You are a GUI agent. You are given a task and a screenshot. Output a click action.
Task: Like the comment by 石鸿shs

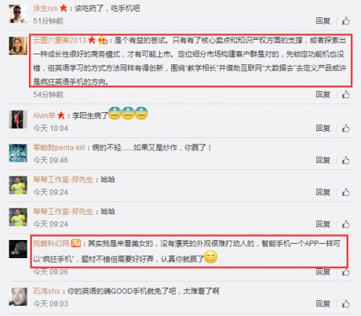point(346,304)
